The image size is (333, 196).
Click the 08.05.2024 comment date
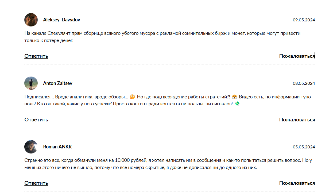pos(304,83)
